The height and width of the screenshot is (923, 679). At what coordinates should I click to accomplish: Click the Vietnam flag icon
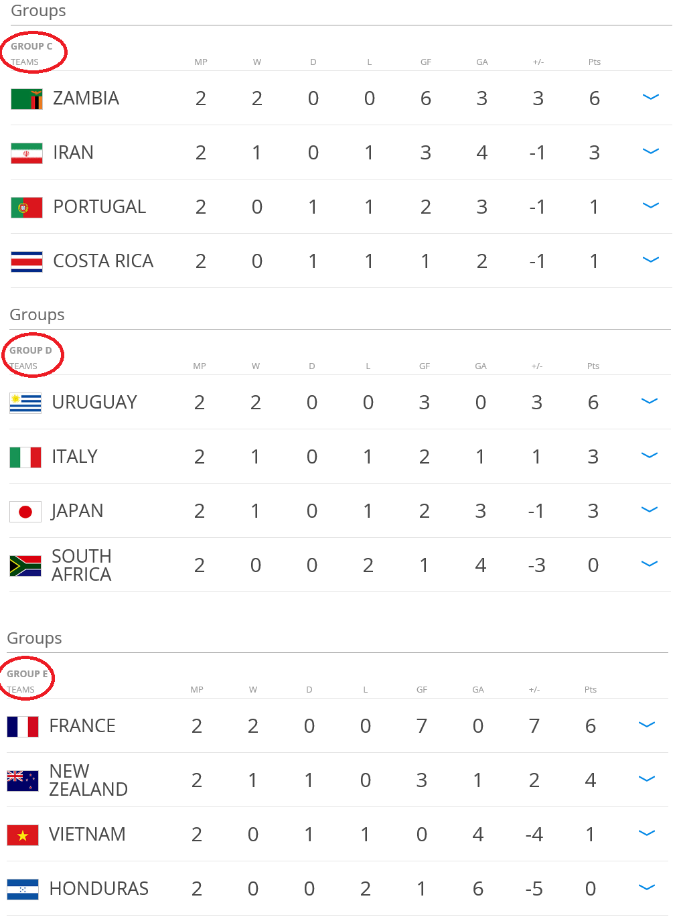click(23, 835)
